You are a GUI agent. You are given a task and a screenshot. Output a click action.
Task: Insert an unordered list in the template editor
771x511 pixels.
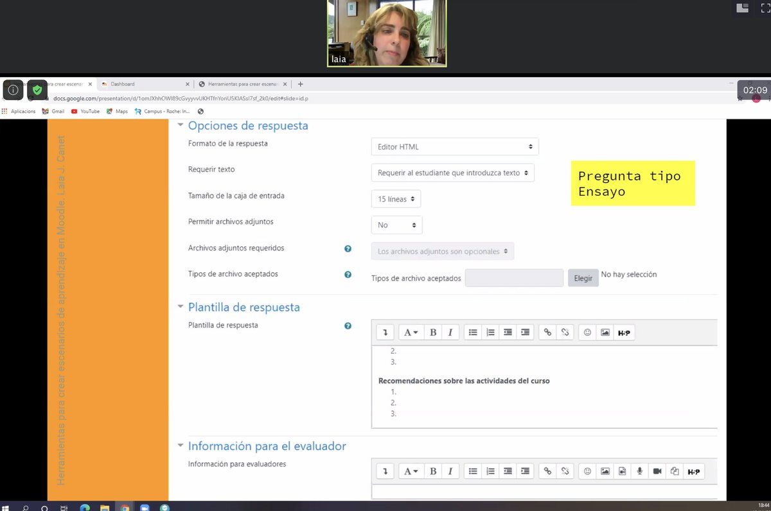[x=473, y=332]
